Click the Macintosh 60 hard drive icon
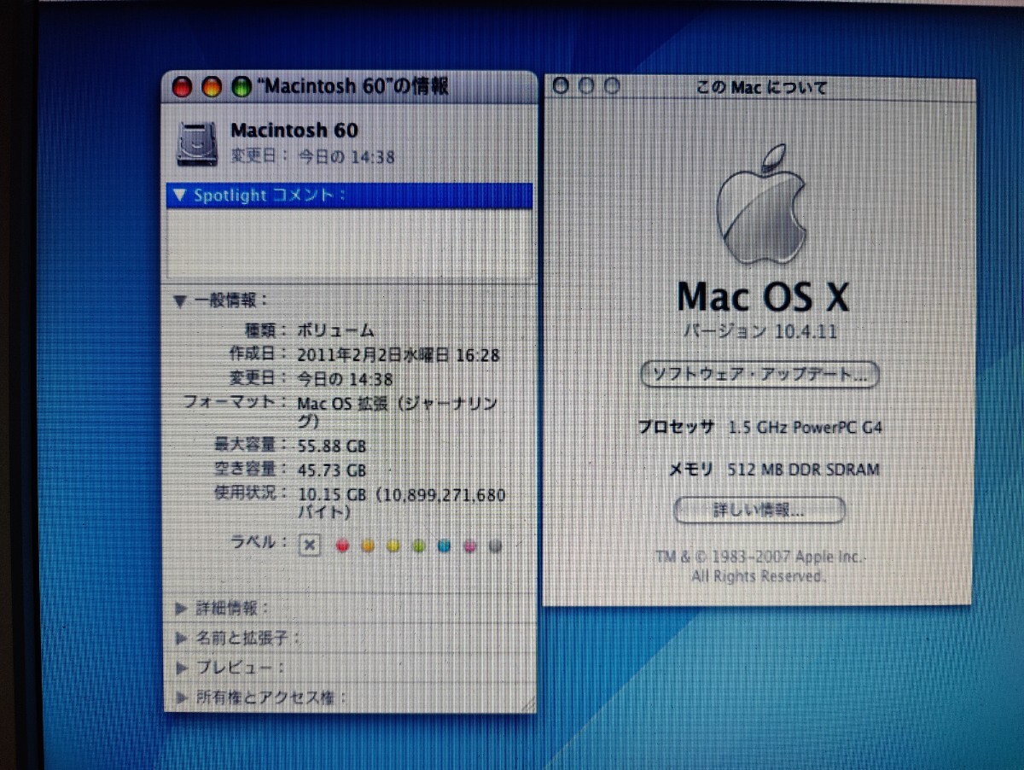Screen dimensions: 1024x770 coord(197,143)
